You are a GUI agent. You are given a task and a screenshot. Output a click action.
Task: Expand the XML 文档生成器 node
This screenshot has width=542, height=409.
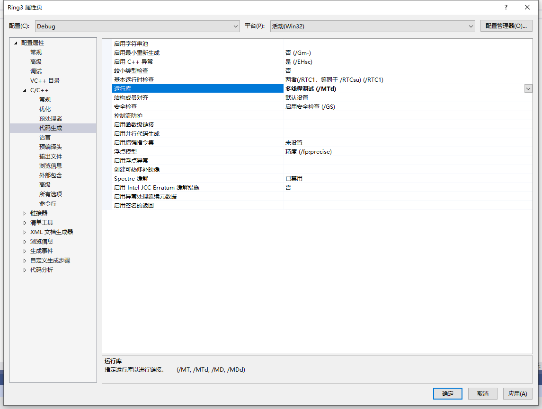[25, 232]
